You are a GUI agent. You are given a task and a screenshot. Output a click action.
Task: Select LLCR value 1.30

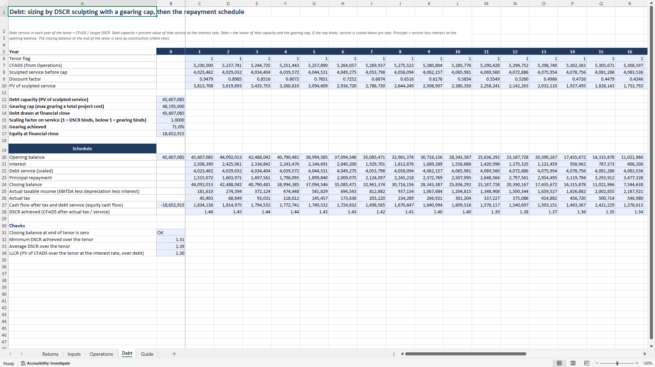[x=171, y=253]
